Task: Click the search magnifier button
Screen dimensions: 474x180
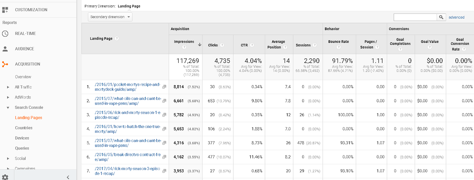Action: pos(441,17)
